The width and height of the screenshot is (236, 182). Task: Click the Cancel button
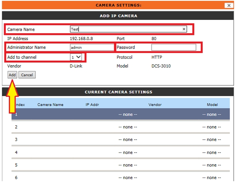coord(27,75)
